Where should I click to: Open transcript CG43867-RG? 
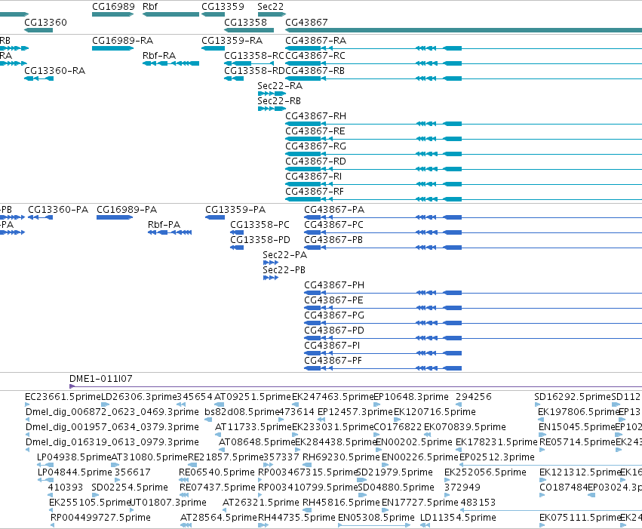[315, 146]
